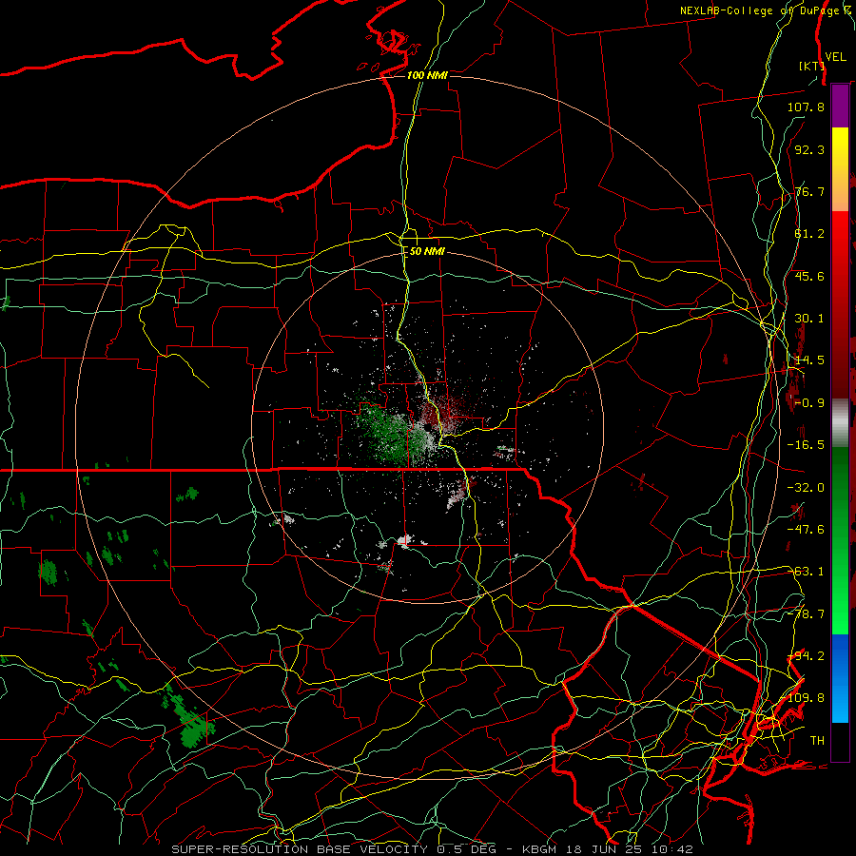Click the blue segment of velocity color bar
This screenshot has width=856, height=856.
click(840, 678)
